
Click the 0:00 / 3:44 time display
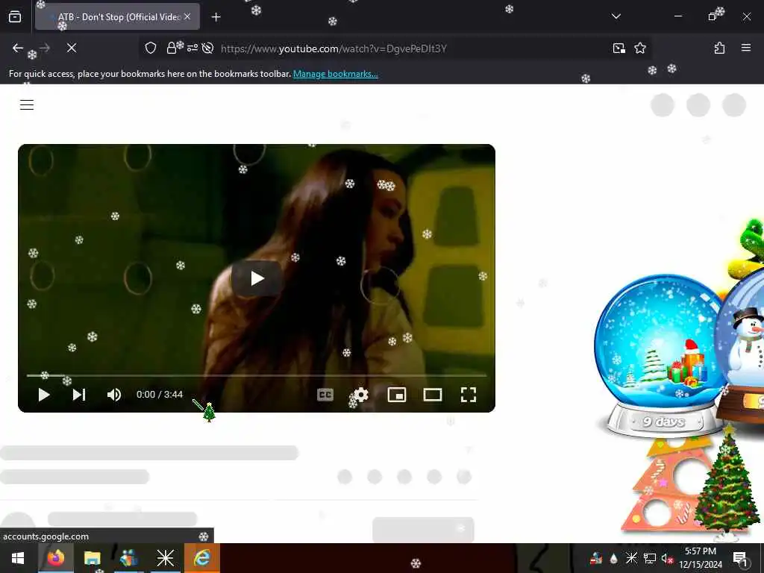tap(160, 395)
